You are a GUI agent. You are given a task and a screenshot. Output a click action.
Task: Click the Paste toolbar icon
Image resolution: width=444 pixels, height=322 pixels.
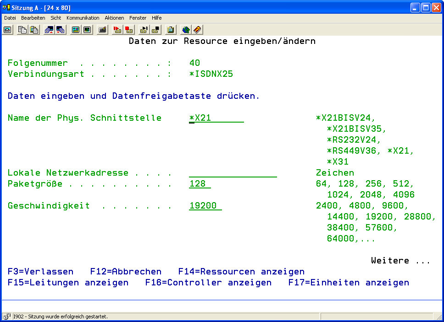(x=34, y=30)
